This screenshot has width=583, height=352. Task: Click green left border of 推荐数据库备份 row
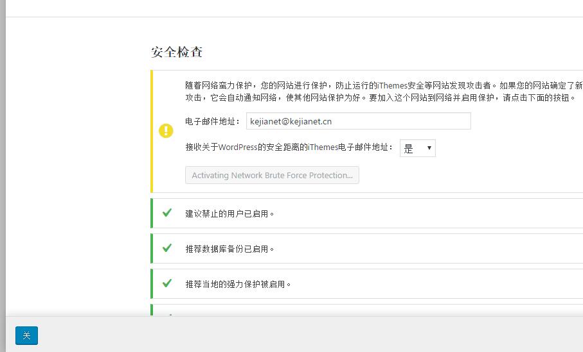coord(152,248)
